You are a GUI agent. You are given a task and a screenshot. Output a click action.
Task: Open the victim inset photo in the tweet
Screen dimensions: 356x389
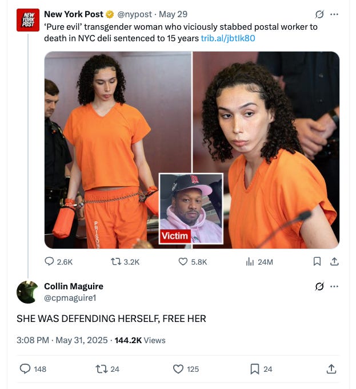point(191,209)
